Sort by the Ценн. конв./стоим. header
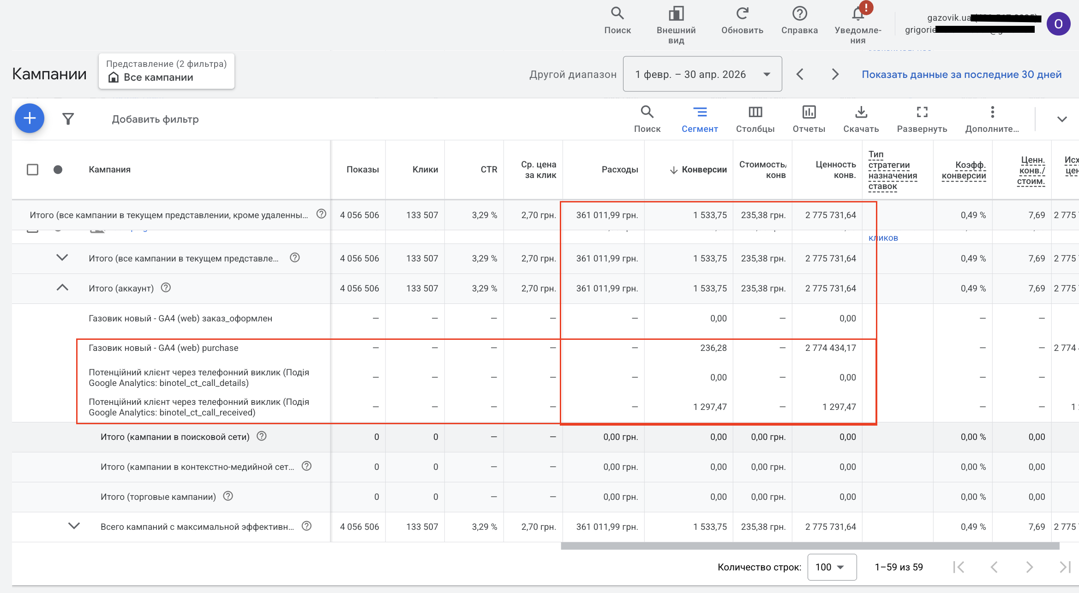Screen dimensions: 1079x593 tap(1031, 170)
